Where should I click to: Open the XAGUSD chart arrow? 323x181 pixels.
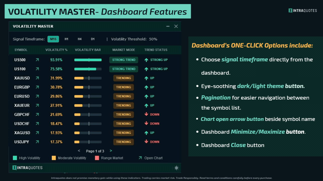[37, 133]
